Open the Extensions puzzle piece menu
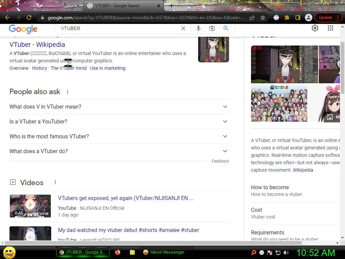The height and width of the screenshot is (259, 345). coord(287,18)
